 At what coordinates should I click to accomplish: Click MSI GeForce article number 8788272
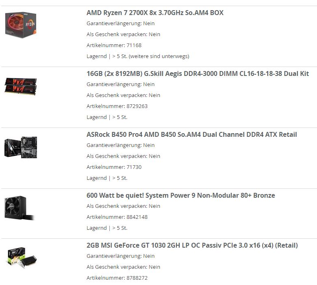click(117, 278)
